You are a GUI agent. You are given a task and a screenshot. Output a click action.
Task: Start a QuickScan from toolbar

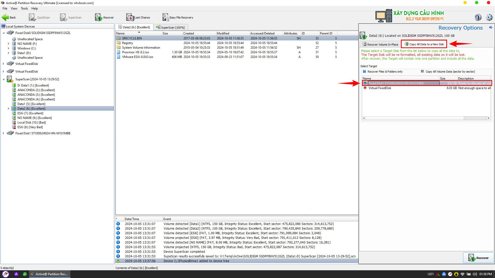pos(39,18)
